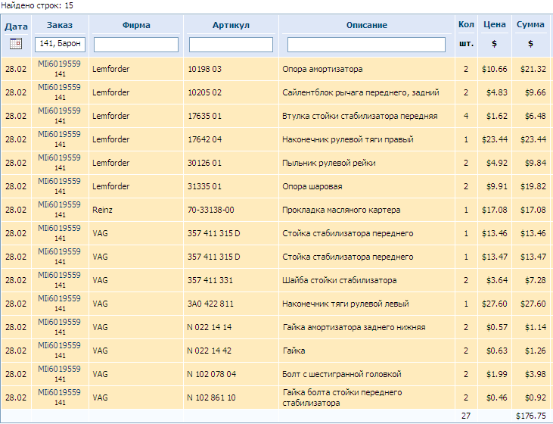Click Lemforder in 31335 01 row
Screen dimensions: 553x424
coord(110,186)
